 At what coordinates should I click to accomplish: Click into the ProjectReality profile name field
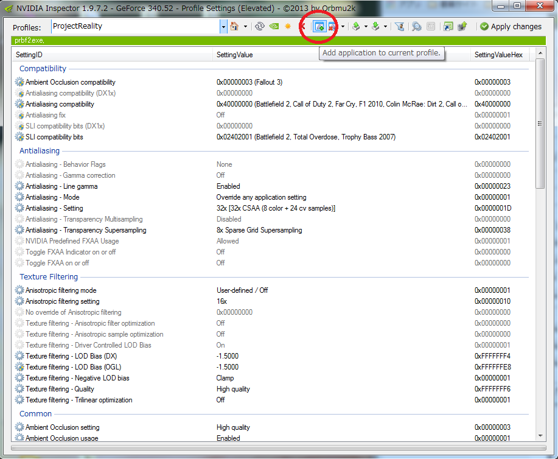(x=136, y=26)
